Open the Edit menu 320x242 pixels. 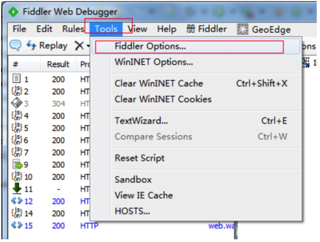coord(44,29)
